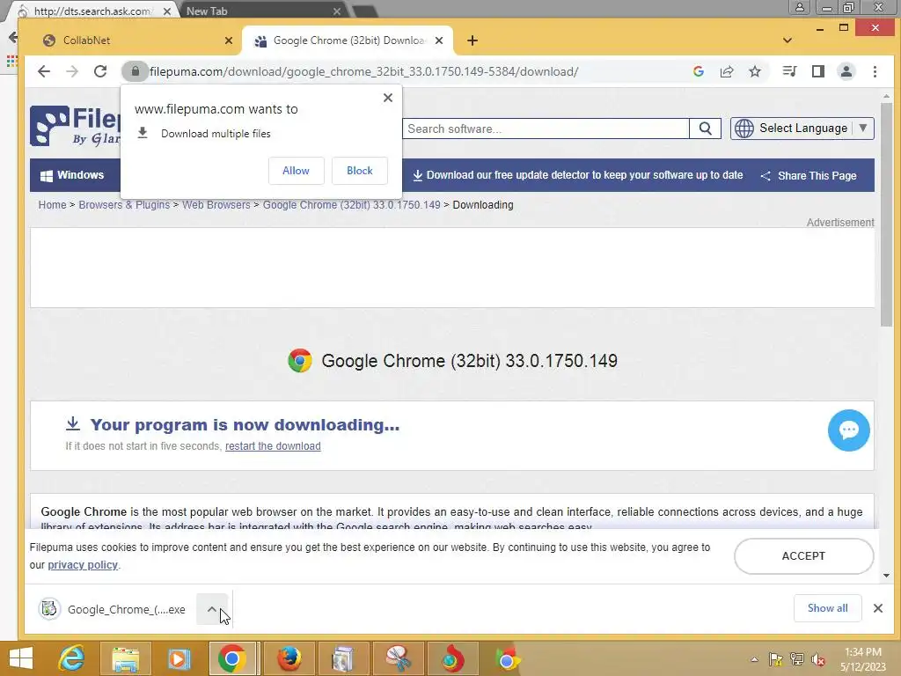Go to Home breadcrumb
Image resolution: width=901 pixels, height=676 pixels.
pos(52,204)
